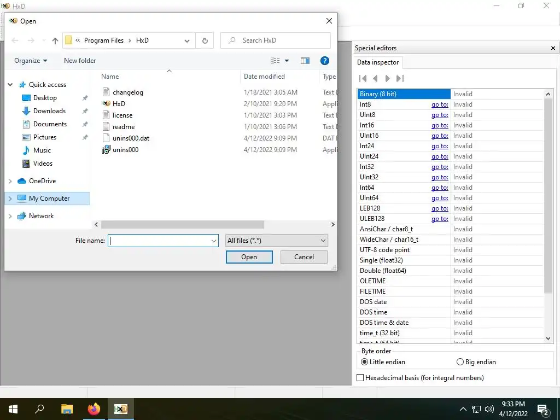The image size is (560, 420).
Task: Show hidden system tray icons
Action: point(463,409)
